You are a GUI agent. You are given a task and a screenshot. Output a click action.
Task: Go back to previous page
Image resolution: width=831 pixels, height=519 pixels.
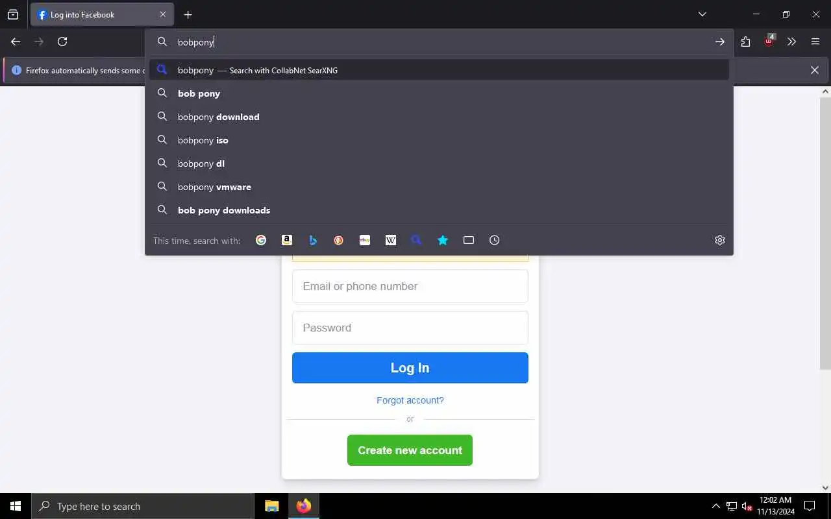tap(16, 42)
